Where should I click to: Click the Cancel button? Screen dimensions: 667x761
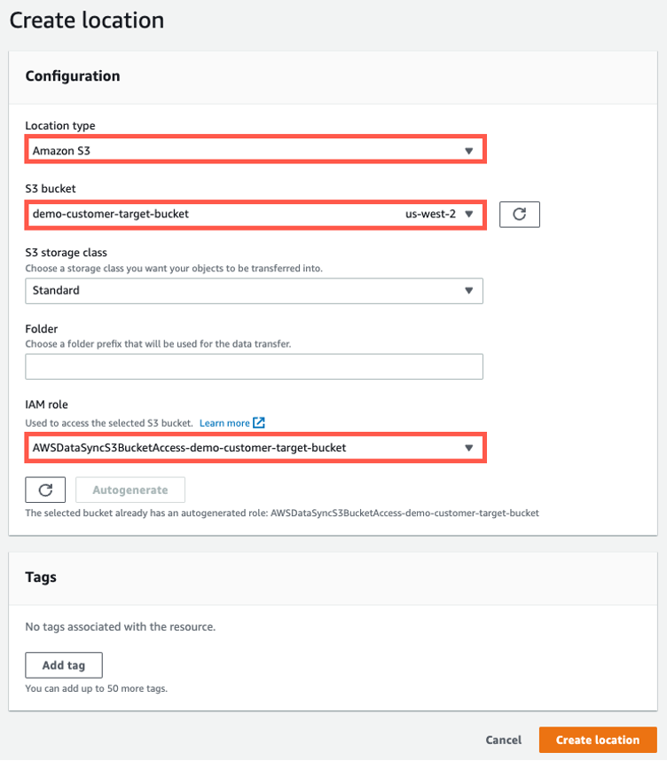[x=503, y=740]
